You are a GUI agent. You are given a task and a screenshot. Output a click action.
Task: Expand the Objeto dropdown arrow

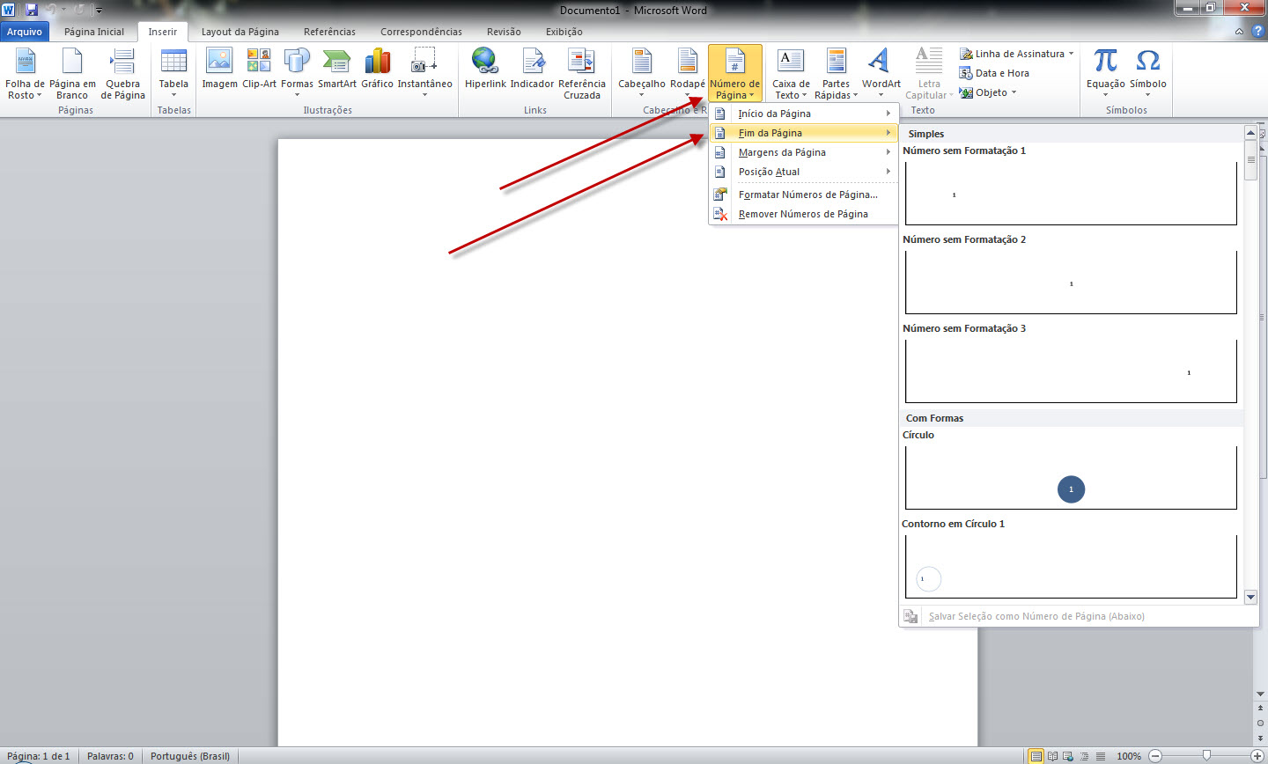(x=1014, y=92)
